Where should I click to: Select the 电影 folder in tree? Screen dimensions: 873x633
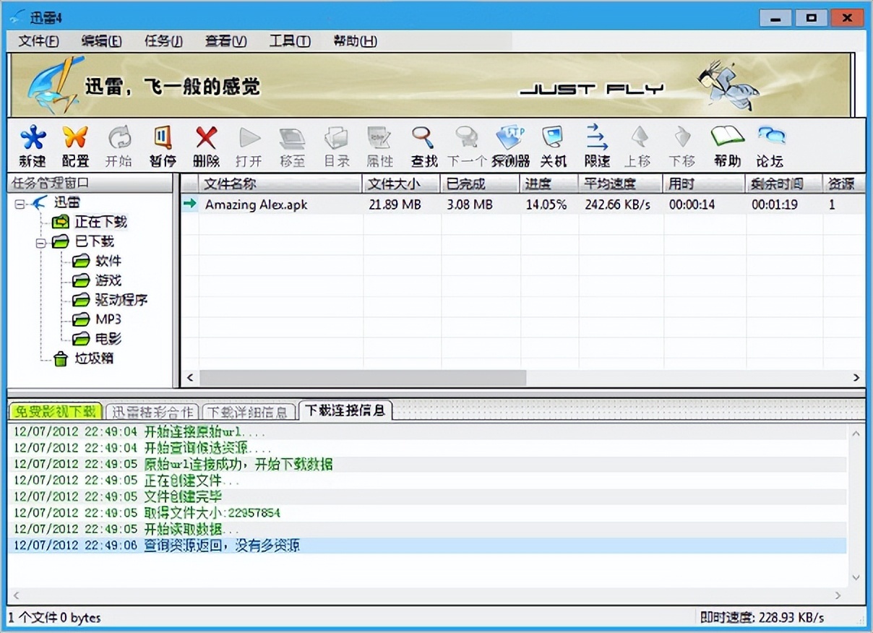(108, 339)
